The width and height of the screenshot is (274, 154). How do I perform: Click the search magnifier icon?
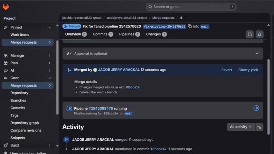(x=150, y=7)
